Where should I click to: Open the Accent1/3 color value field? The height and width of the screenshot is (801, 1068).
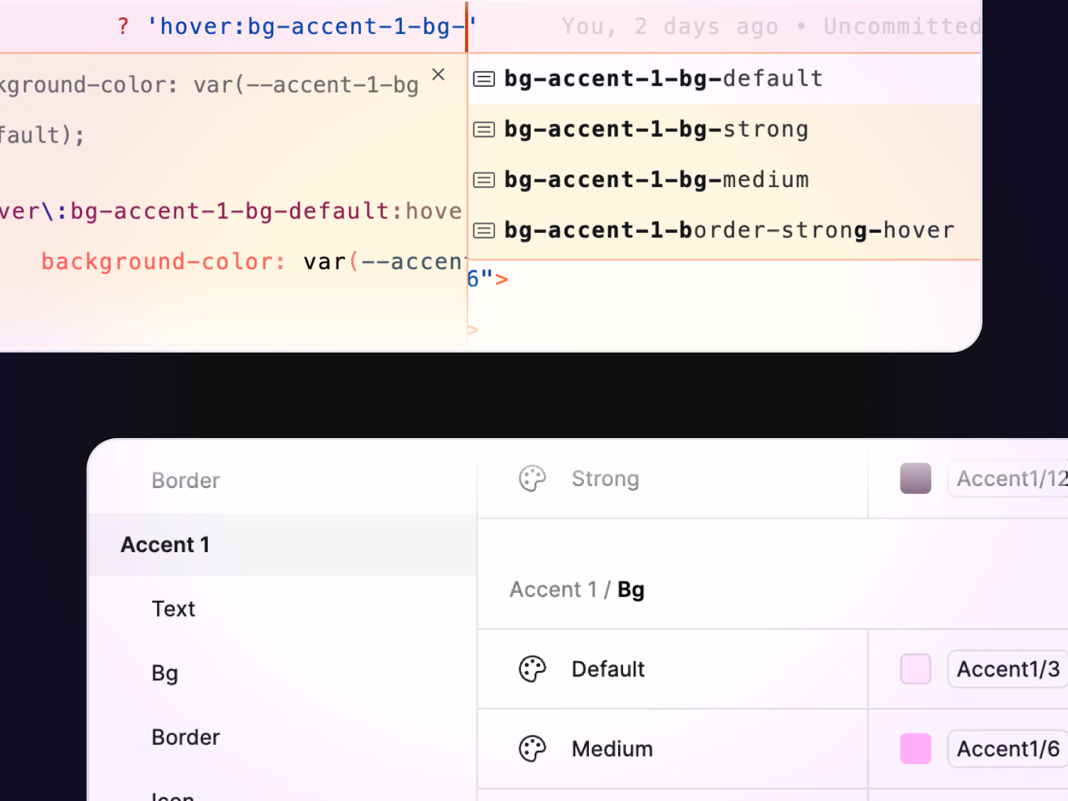[x=1008, y=669]
